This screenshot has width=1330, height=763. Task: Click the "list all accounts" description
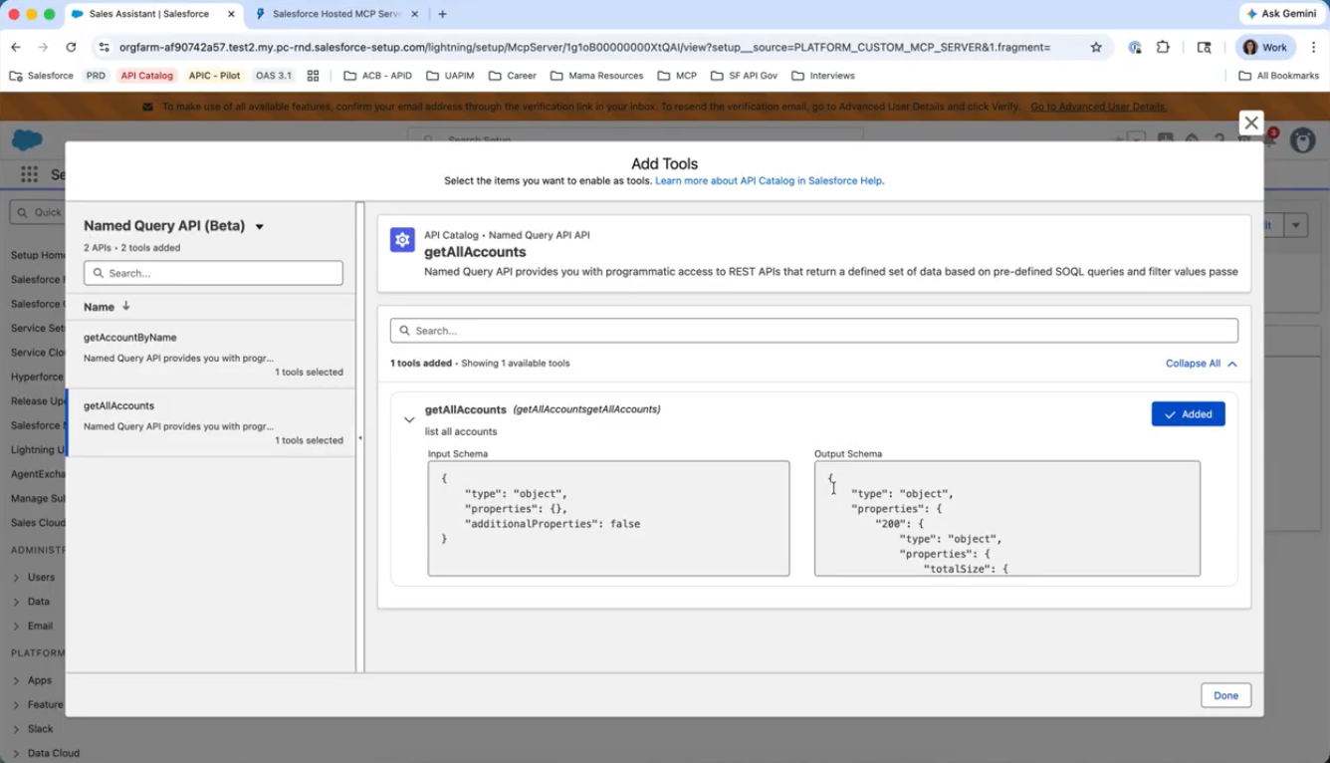[x=461, y=432]
